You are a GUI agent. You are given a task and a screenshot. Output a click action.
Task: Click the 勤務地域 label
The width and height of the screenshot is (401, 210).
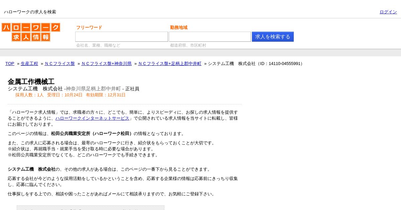click(x=179, y=28)
